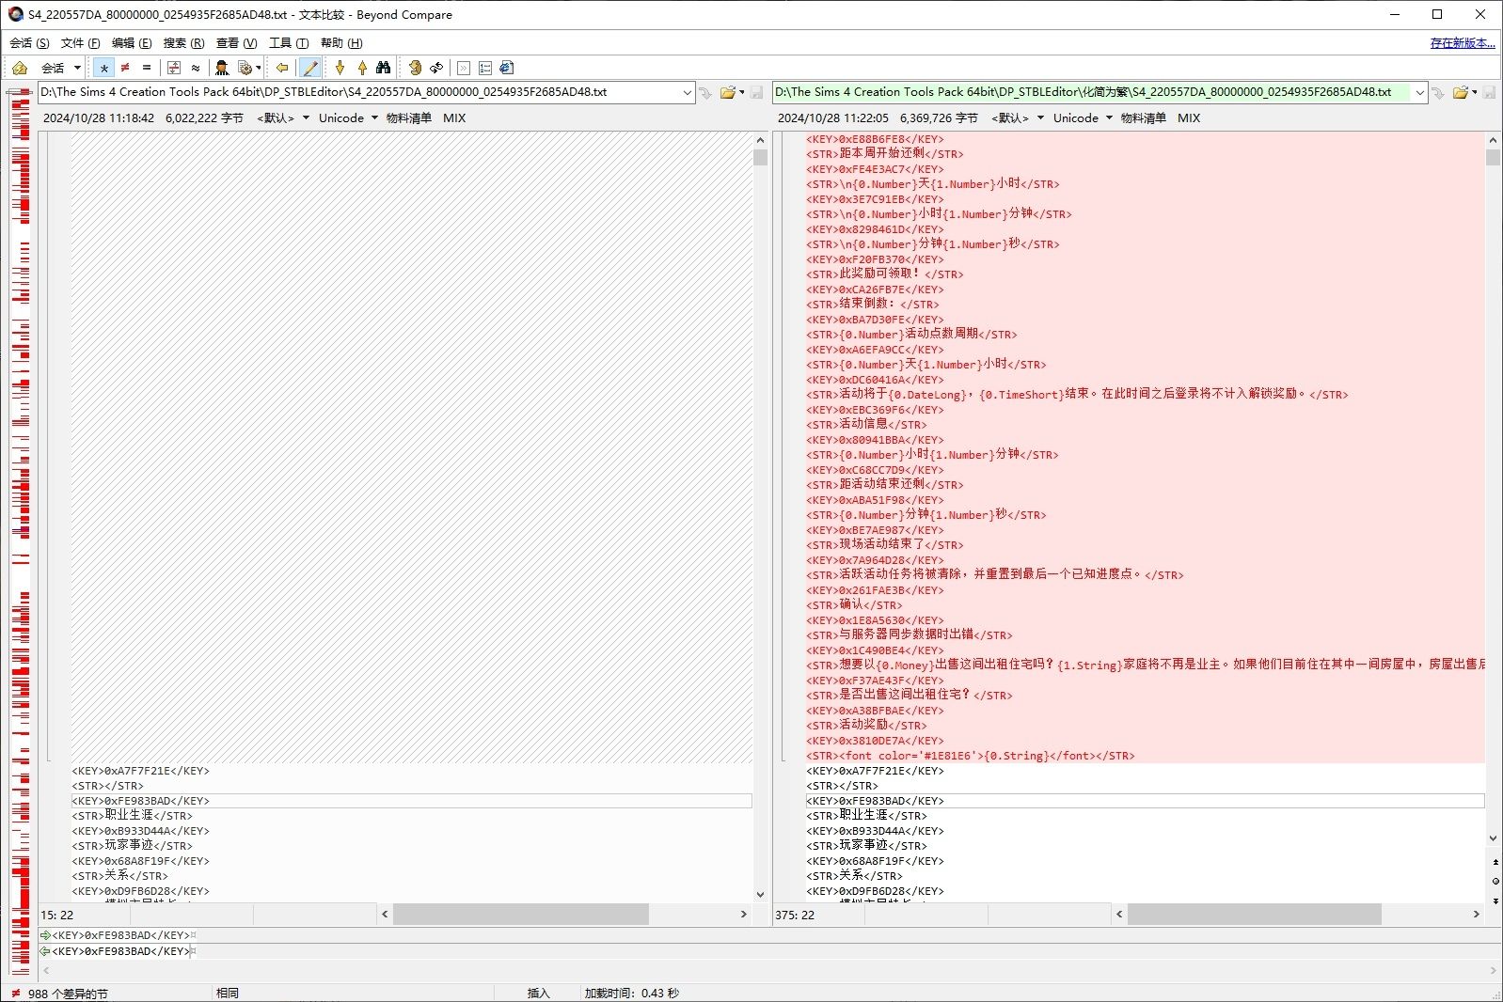1503x1002 pixels.
Task: Click right-pane line <STR>活动奖励</STR>
Action: pos(866,726)
